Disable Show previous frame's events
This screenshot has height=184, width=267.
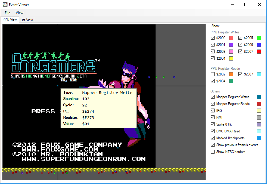[x=212, y=145]
